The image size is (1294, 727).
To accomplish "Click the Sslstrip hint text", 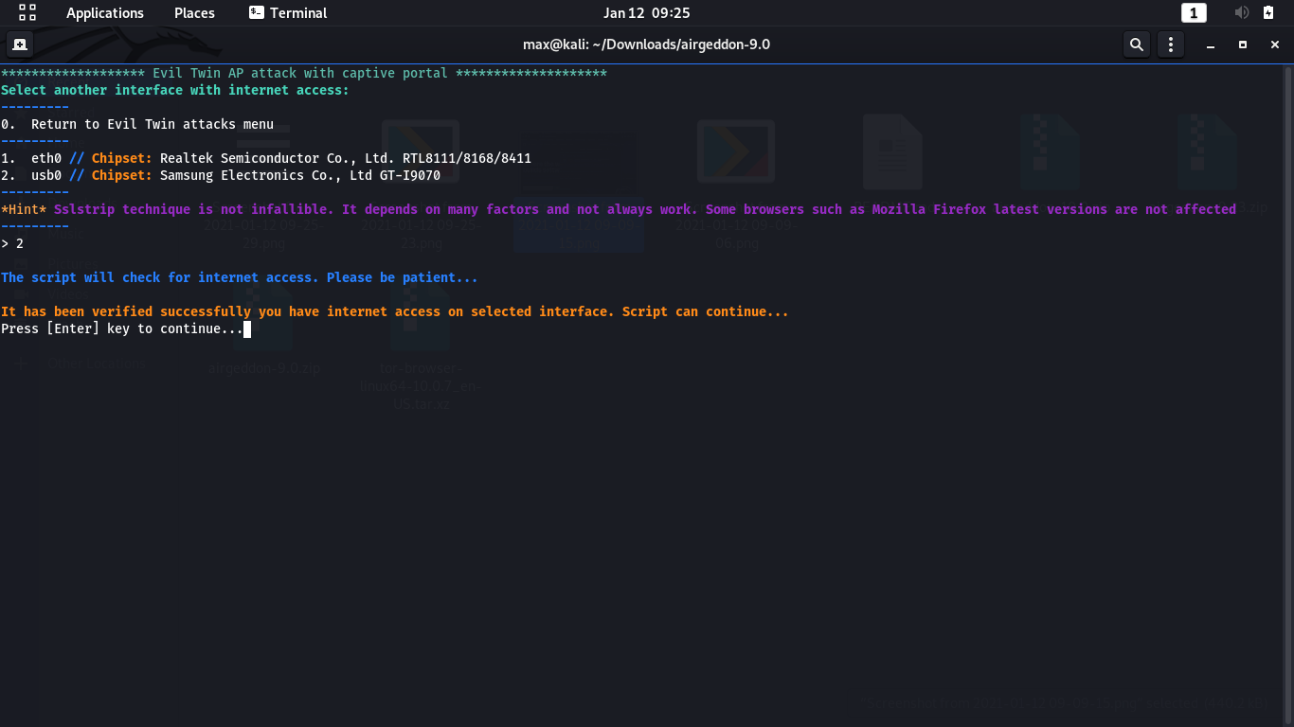I will [619, 209].
